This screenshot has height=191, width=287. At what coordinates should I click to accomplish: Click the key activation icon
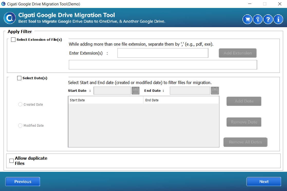[258, 19]
